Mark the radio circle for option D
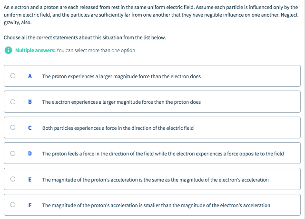Screen dimensions: 305x219 point(13,153)
